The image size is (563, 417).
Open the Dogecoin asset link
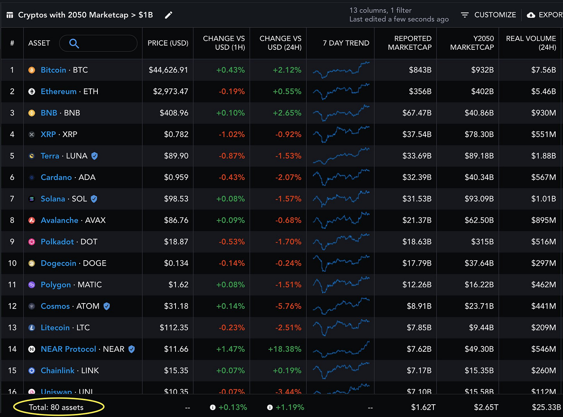point(58,263)
